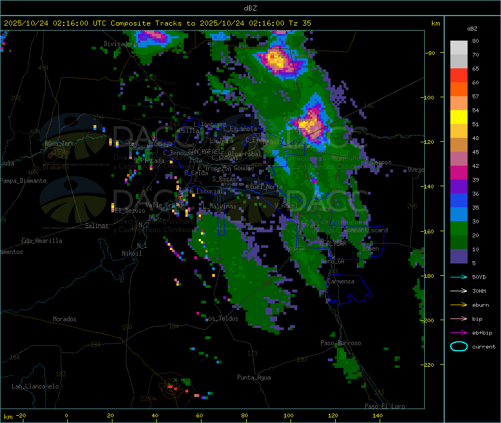Pick the violet 36-39 dBZ swatch
This screenshot has height=423, width=501.
(459, 187)
